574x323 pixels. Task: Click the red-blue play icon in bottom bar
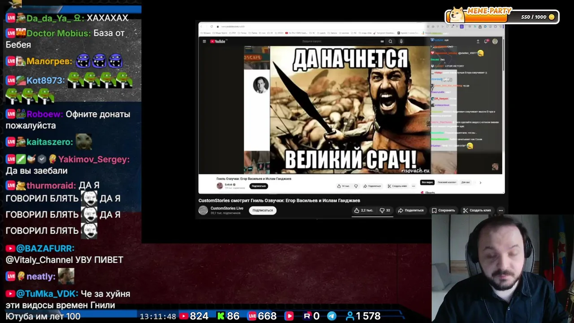[289, 316]
